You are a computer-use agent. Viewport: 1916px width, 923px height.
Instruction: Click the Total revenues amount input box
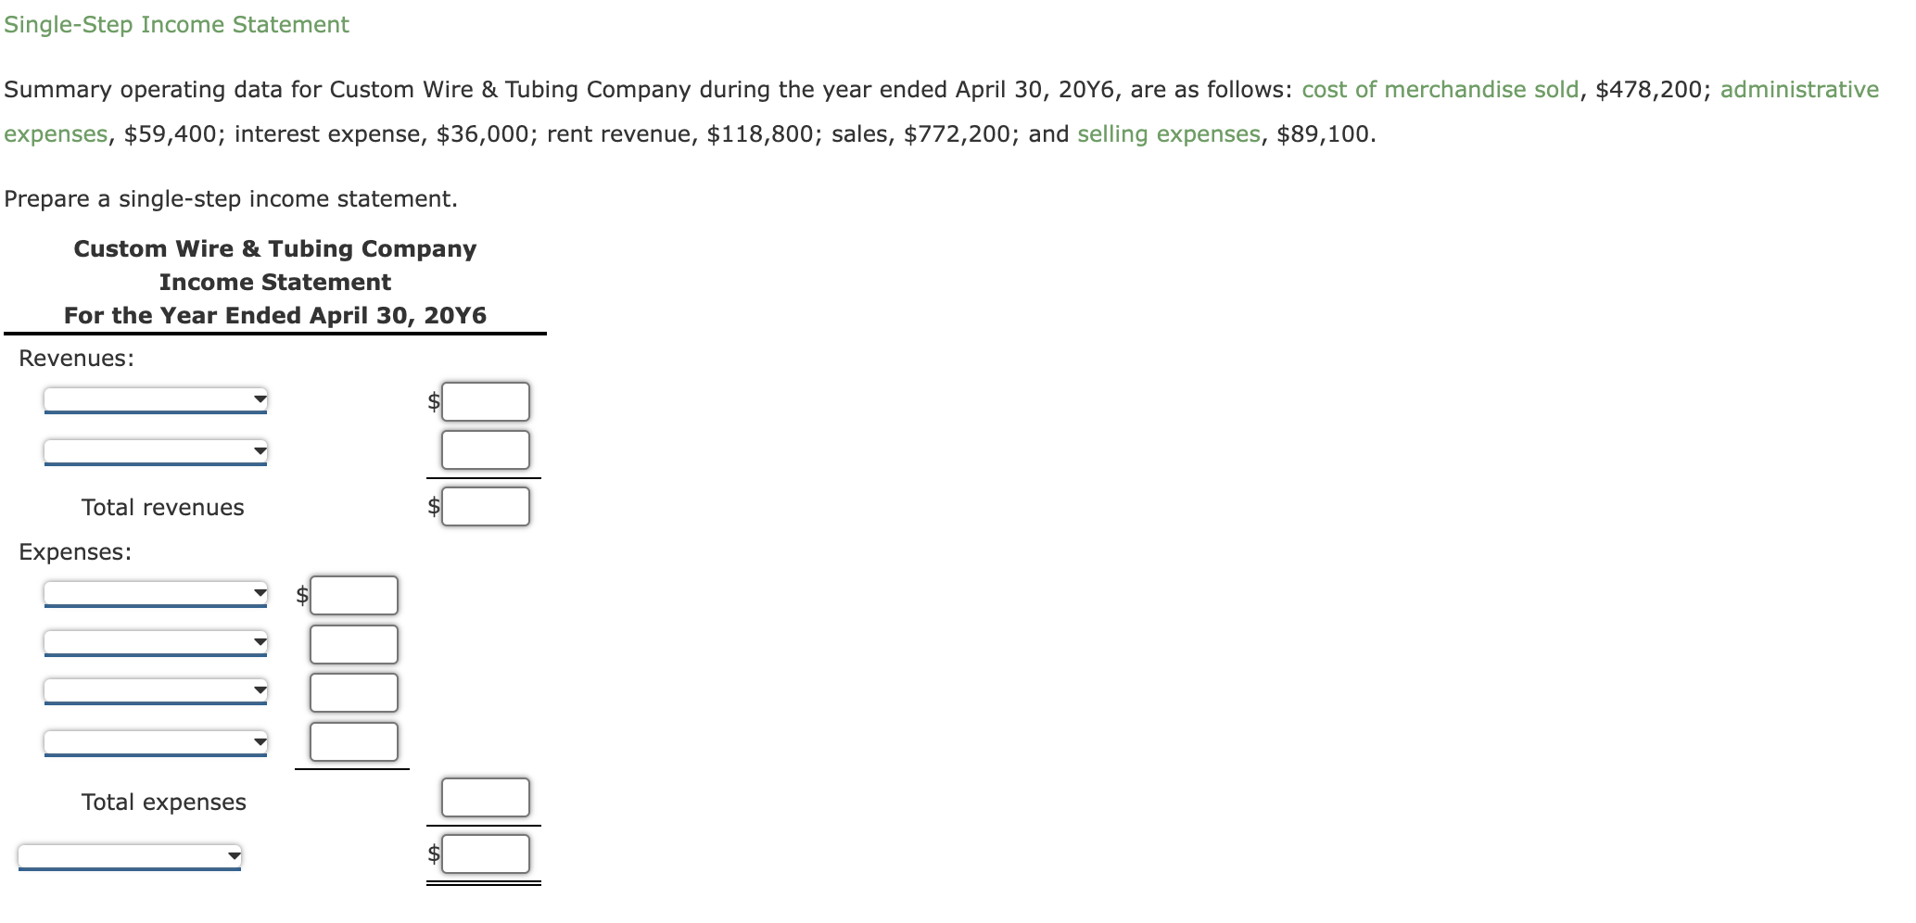[x=486, y=506]
